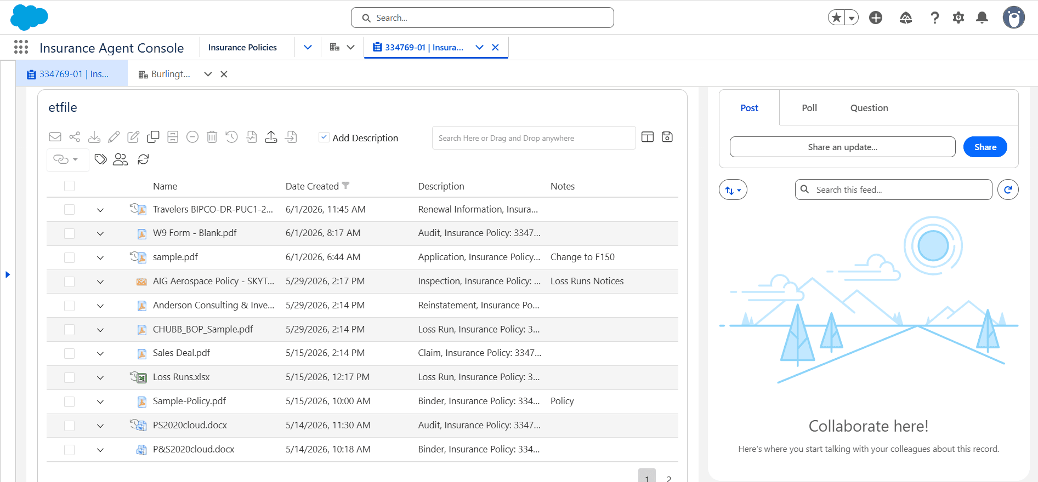The image size is (1038, 482).
Task: Click the pencil edit icon in etfile toolbar
Action: [114, 137]
